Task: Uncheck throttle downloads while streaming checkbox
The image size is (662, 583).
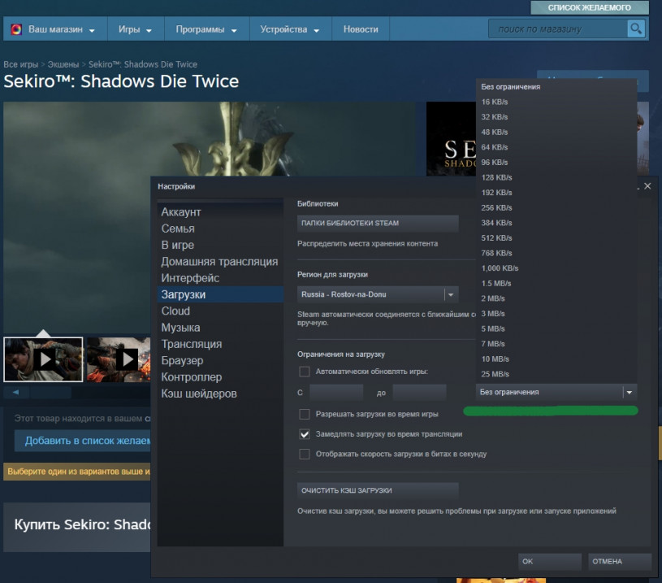Action: pos(305,434)
